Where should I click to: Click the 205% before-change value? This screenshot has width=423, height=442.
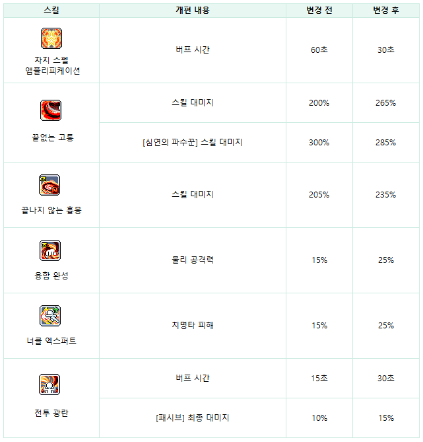(x=319, y=194)
